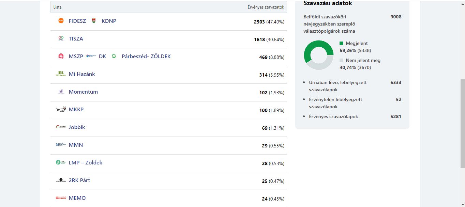Click the Mi Hazánk party logo

[60, 74]
